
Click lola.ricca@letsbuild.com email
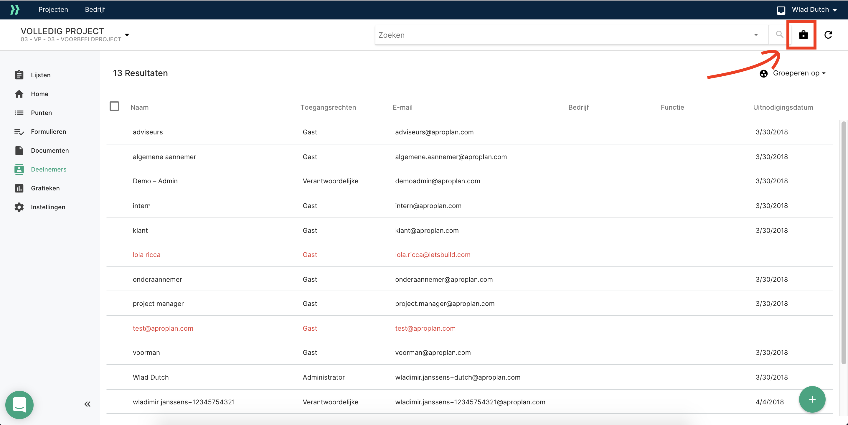point(433,255)
